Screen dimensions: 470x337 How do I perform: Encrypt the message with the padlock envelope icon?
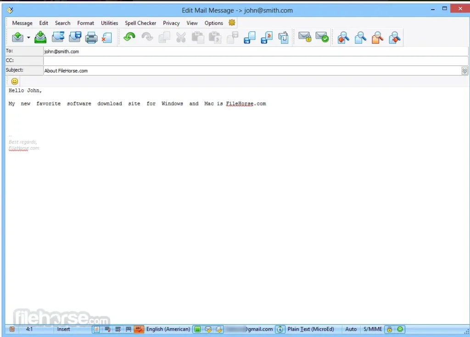click(305, 36)
